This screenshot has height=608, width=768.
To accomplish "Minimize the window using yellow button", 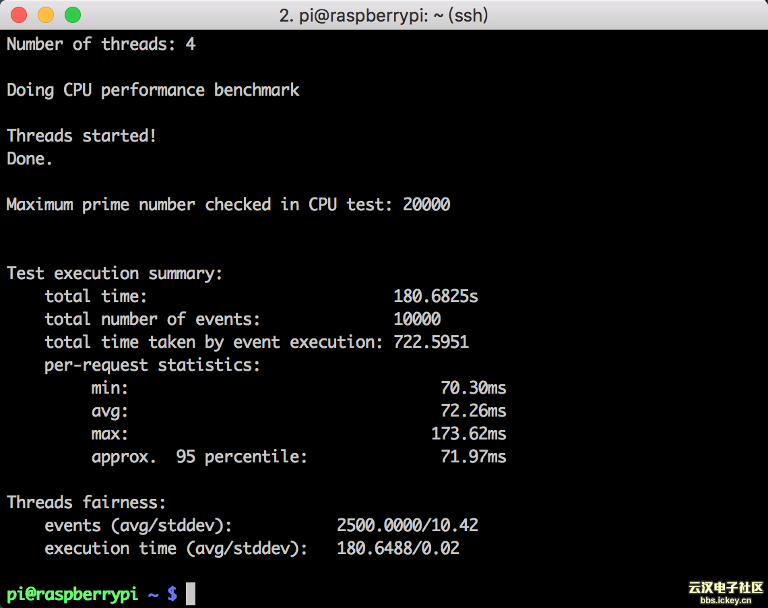I will coord(46,14).
